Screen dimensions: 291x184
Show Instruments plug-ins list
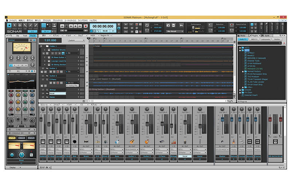266,39
